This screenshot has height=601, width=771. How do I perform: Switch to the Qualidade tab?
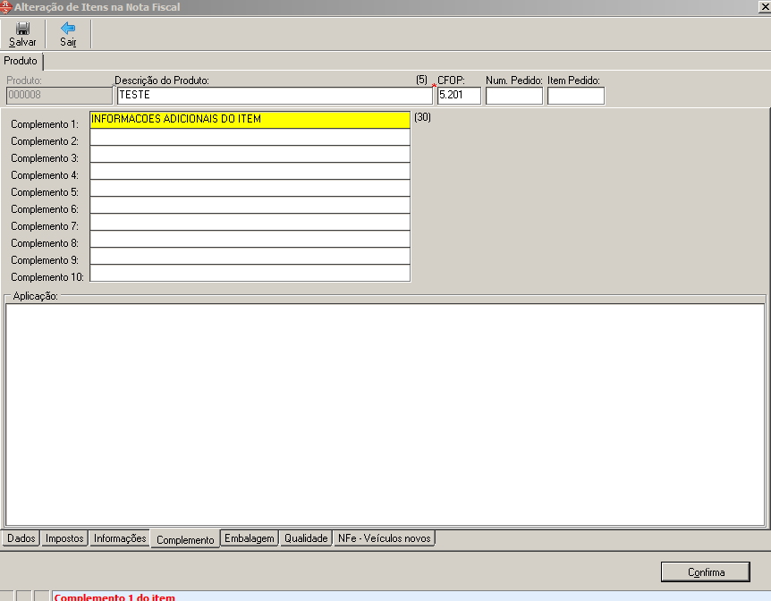[306, 538]
